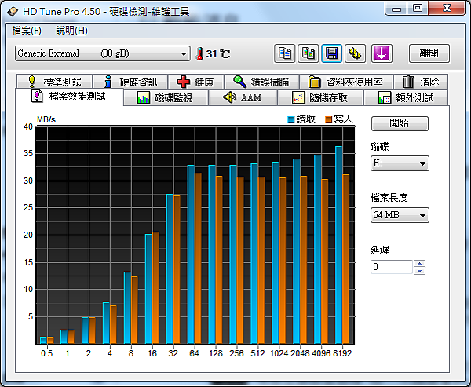Click the blue info icon on 硬碟資訊 tab

point(108,82)
